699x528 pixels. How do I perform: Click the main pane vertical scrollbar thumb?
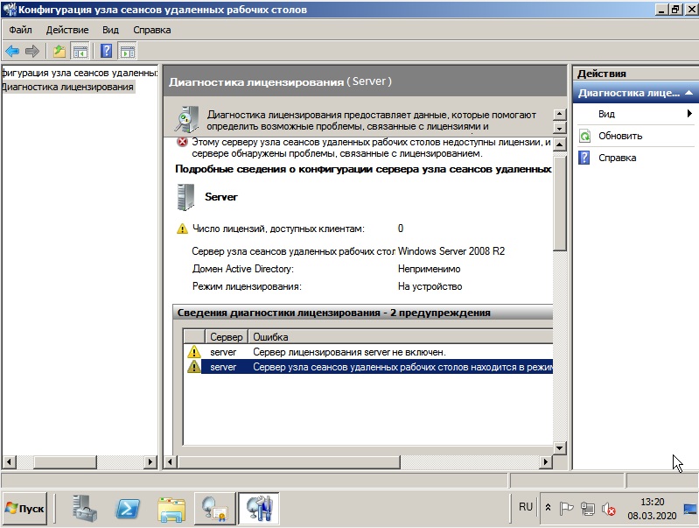(560, 201)
